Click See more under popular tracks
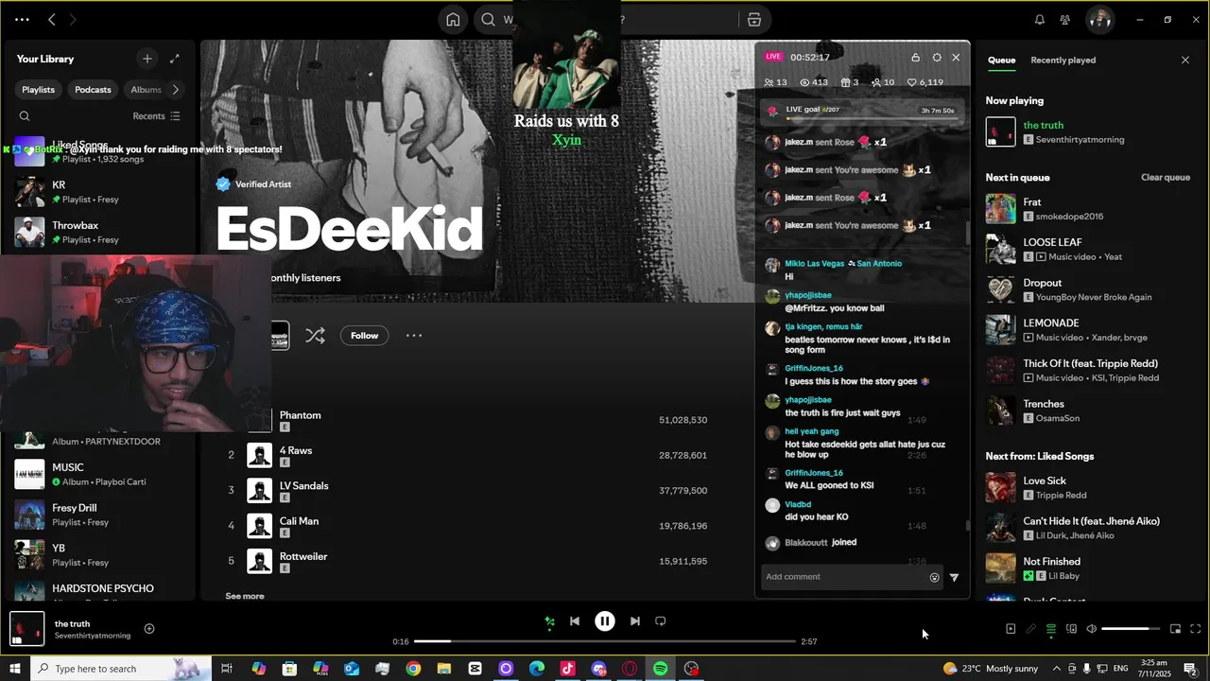The image size is (1210, 681). click(245, 596)
